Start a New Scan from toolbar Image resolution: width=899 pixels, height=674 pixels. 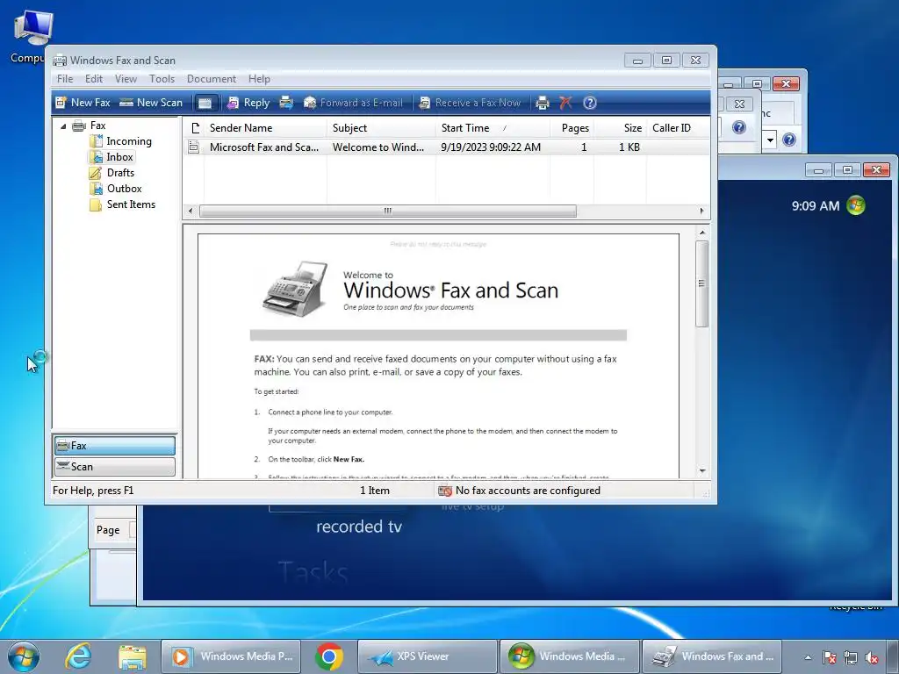click(x=151, y=103)
